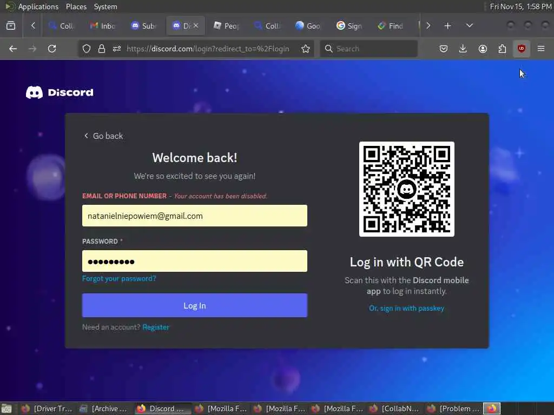Open site permissions icon in address bar
The image size is (554, 415).
tap(117, 49)
